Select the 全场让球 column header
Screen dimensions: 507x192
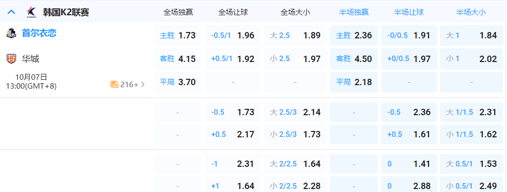pyautogui.click(x=233, y=13)
